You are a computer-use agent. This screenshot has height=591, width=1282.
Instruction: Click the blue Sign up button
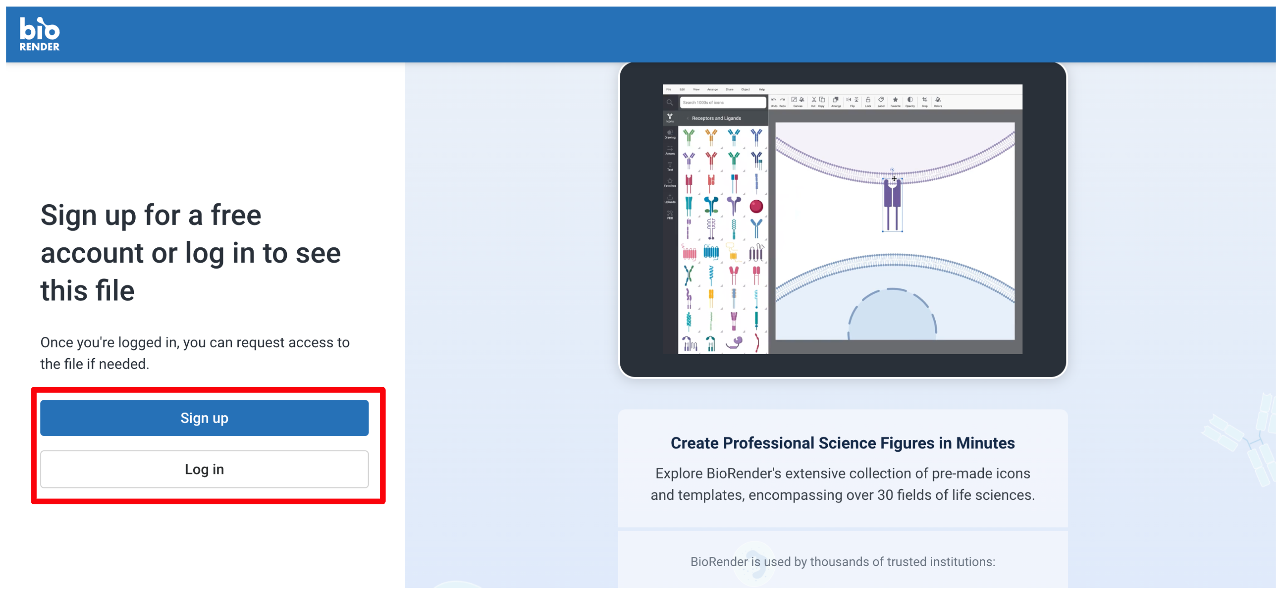tap(204, 418)
